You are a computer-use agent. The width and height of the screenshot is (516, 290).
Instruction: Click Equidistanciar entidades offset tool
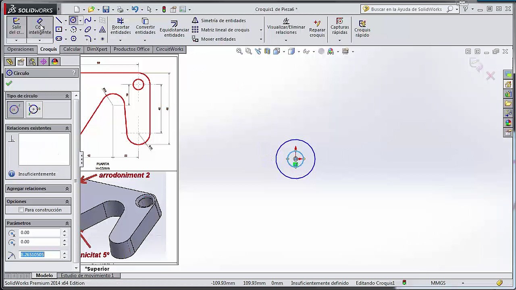(x=174, y=29)
